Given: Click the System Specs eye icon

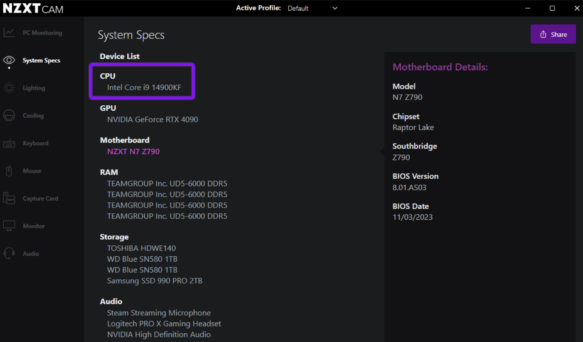Looking at the screenshot, I should (9, 60).
